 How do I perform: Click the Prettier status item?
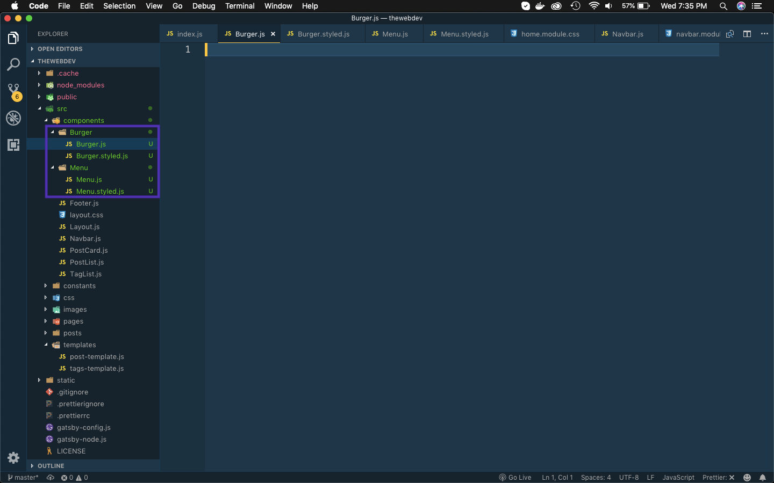(719, 478)
